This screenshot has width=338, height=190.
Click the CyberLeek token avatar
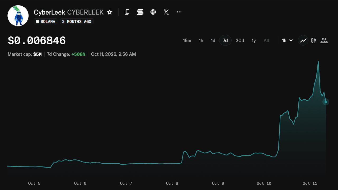pos(18,15)
